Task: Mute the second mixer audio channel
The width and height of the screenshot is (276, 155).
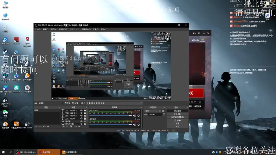Action: click(135, 125)
